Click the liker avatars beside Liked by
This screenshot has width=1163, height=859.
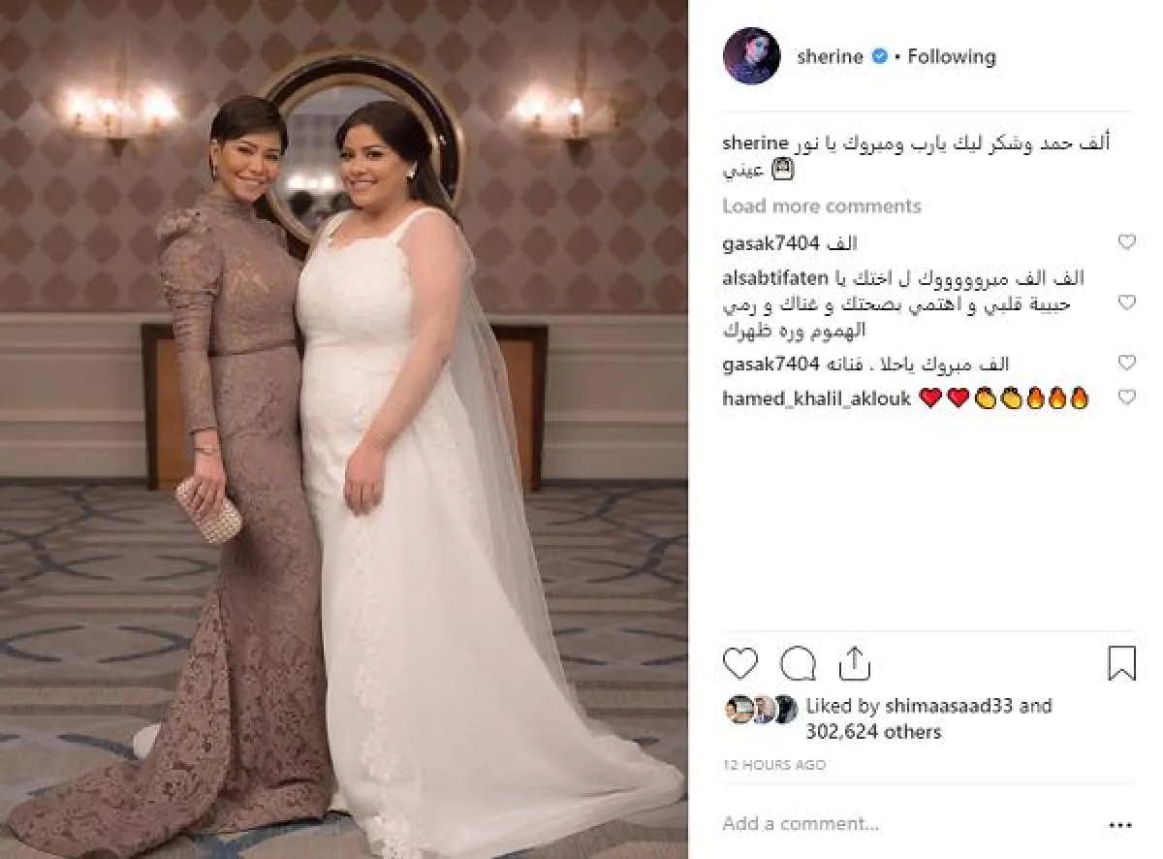[761, 710]
